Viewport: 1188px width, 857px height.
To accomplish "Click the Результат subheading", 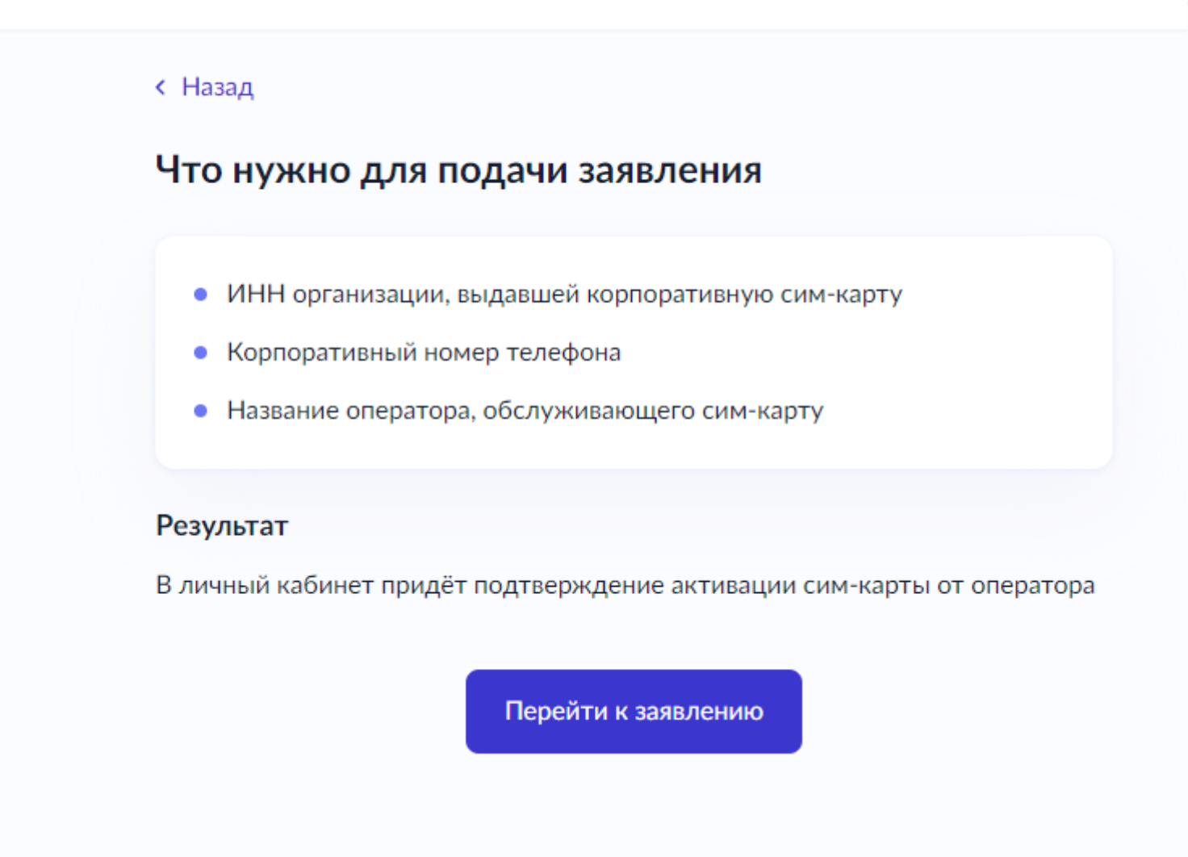I will point(222,525).
